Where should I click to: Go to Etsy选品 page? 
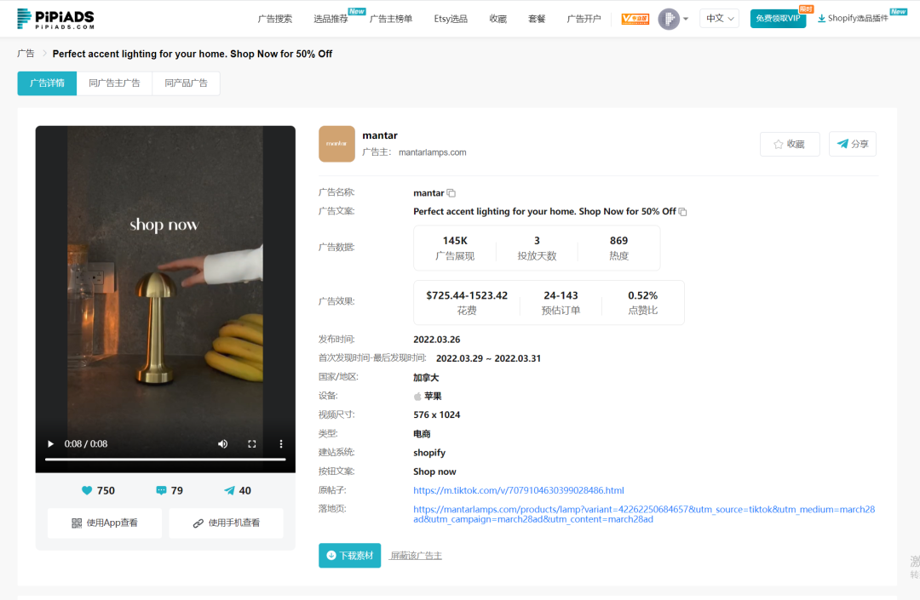(x=451, y=19)
